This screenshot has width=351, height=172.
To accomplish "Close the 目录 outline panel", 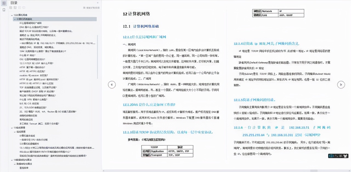I will [x=98, y=3].
